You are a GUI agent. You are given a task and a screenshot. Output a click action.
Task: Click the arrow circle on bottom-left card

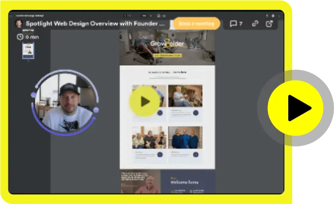pyautogui.click(x=160, y=155)
